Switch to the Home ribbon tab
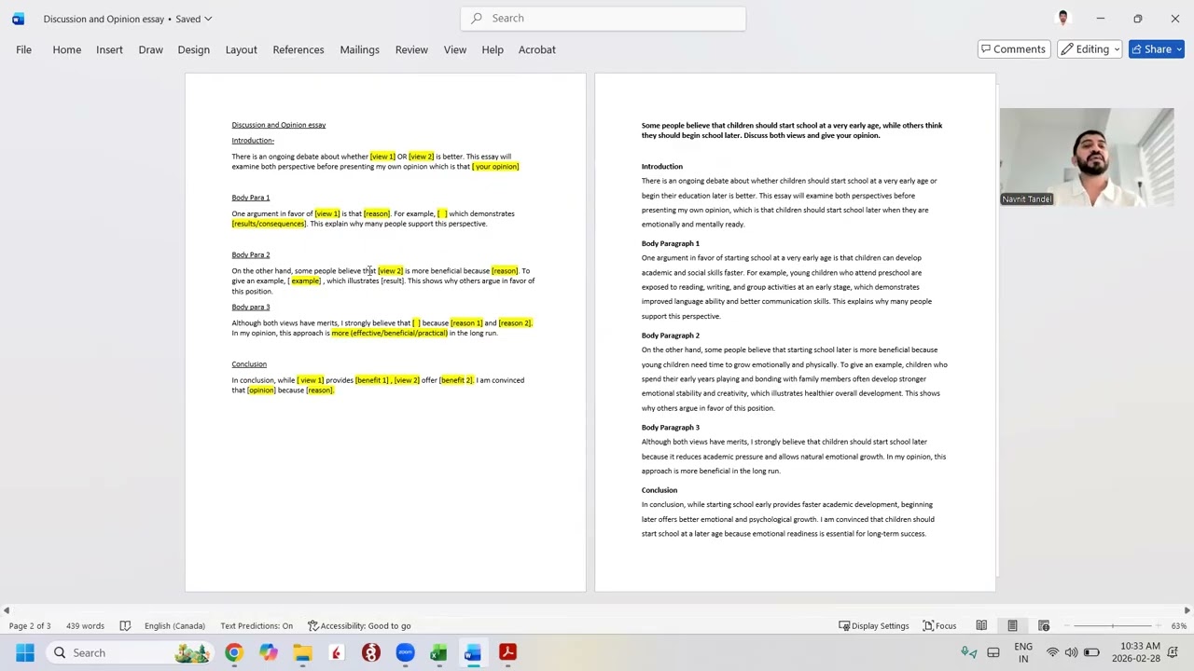Viewport: 1194px width, 671px height. point(66,49)
